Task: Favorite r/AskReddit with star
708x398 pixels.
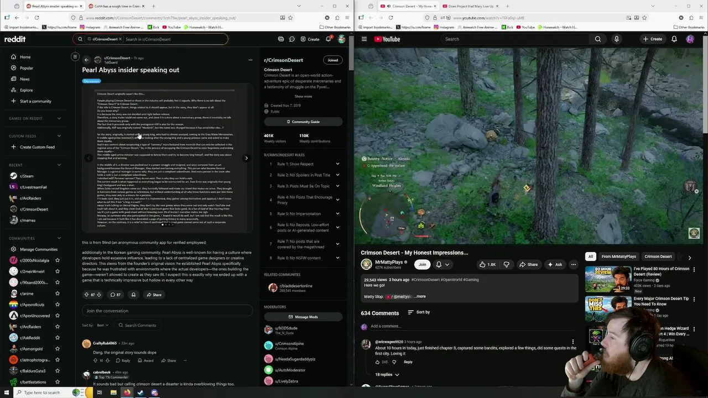Action: tap(57, 338)
